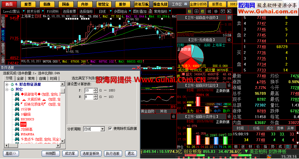The height and width of the screenshot is (159, 299).
Task: Select the 线 drawing line tool
Action: 209,11
